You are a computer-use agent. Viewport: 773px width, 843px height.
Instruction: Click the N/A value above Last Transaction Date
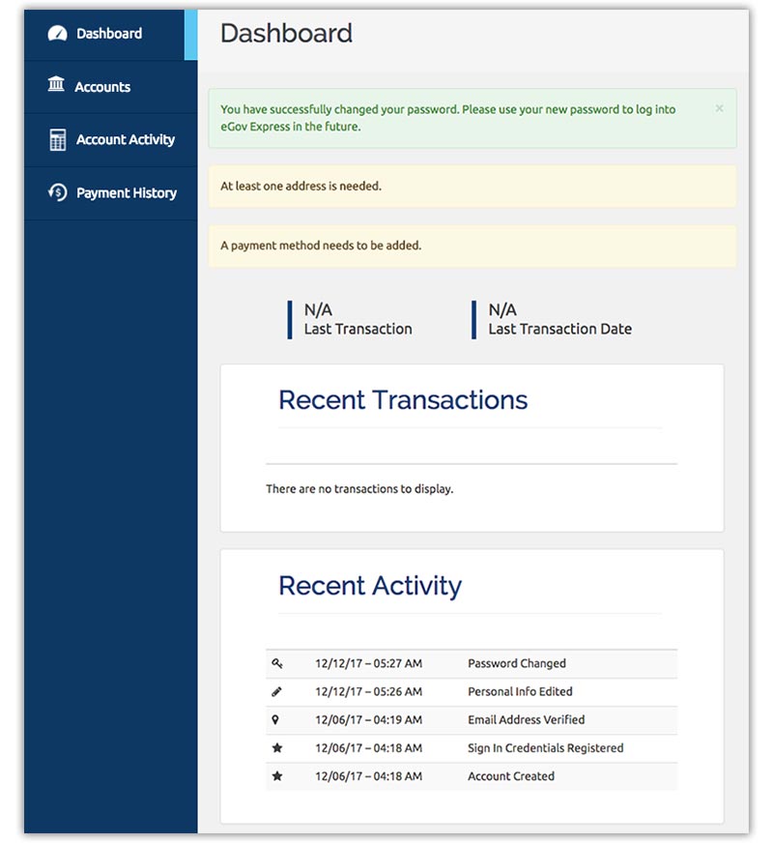502,309
